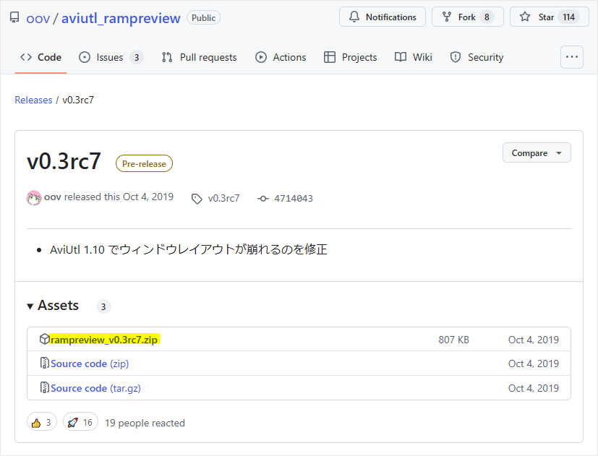This screenshot has height=456, width=598.
Task: Click the oov avatar image
Action: pyautogui.click(x=34, y=198)
